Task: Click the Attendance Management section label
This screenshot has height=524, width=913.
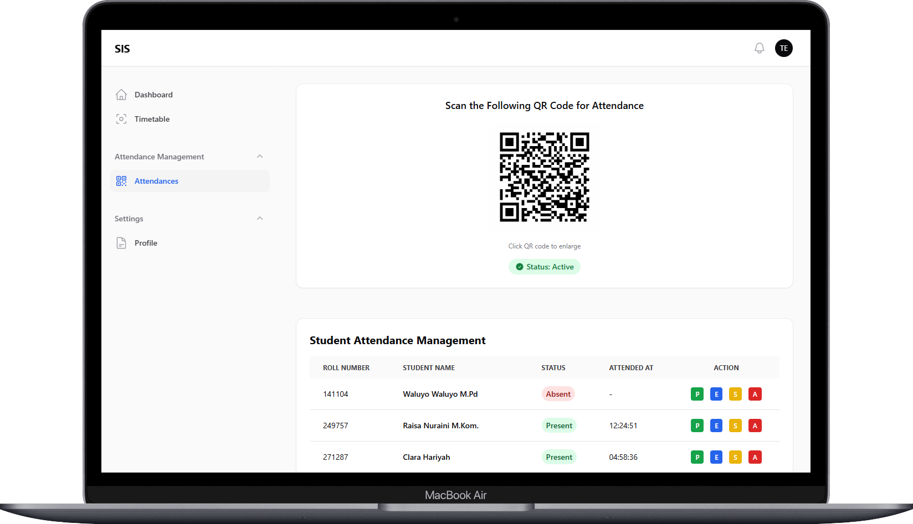Action: coord(160,157)
